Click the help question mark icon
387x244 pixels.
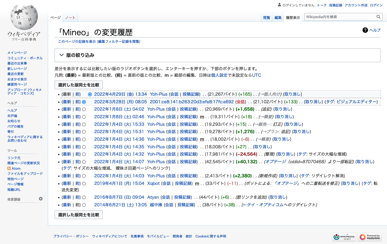pyautogui.click(x=365, y=30)
